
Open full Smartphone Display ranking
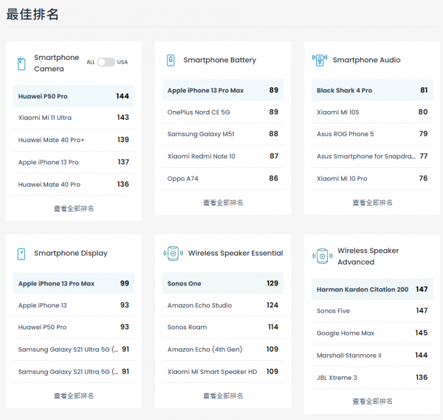click(74, 396)
